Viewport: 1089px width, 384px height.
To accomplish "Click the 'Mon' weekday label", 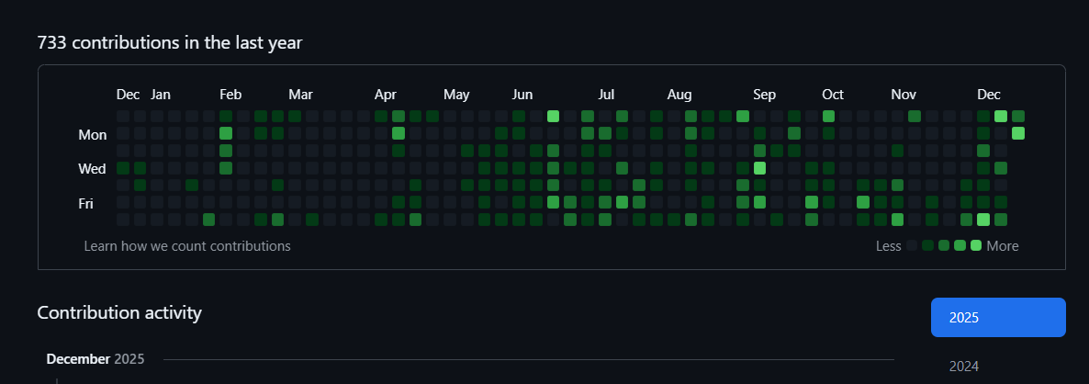I will [x=93, y=135].
